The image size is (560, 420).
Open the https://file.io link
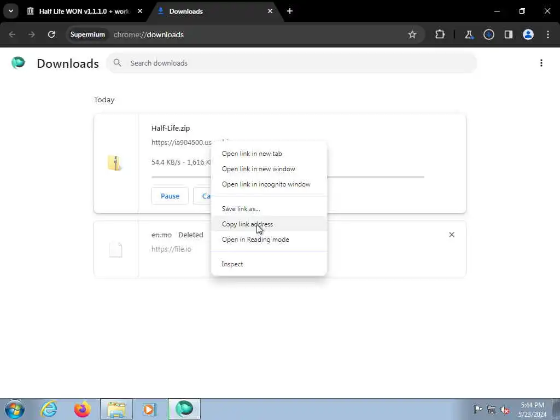(x=171, y=249)
